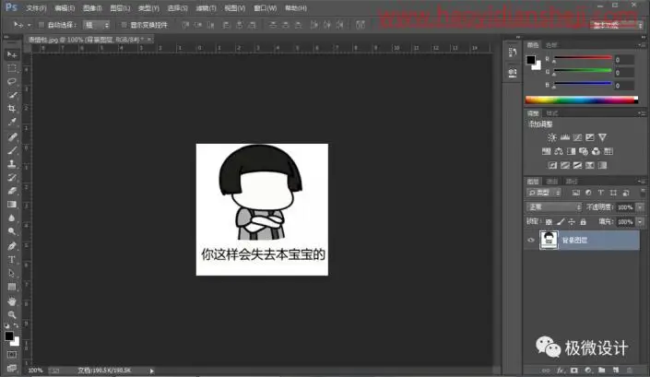Open the auto-select type dropdown in options bar
650x377 pixels.
96,25
